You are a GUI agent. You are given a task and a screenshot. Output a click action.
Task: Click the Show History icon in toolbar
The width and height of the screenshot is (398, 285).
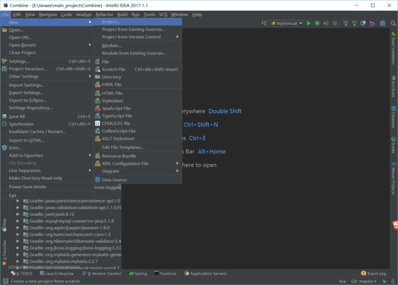coord(363,23)
